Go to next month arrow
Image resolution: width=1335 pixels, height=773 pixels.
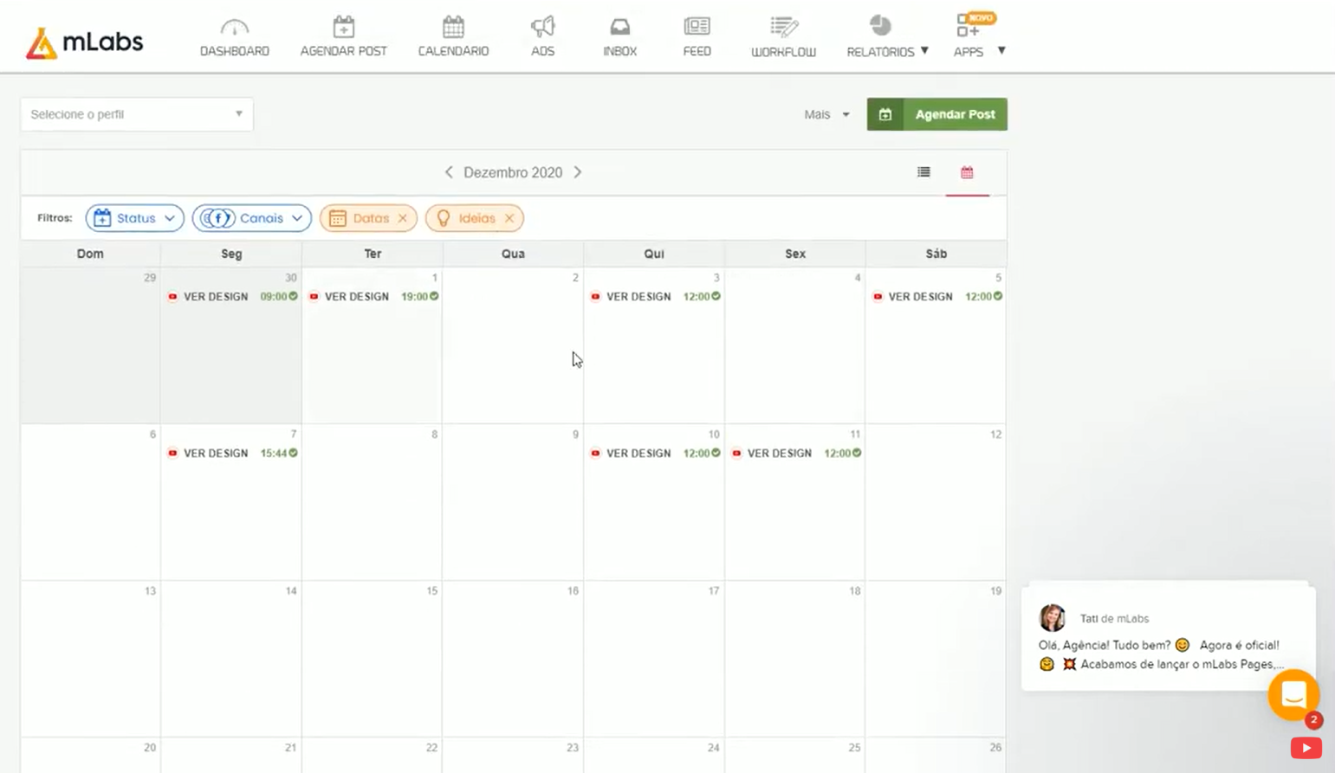[x=578, y=172]
